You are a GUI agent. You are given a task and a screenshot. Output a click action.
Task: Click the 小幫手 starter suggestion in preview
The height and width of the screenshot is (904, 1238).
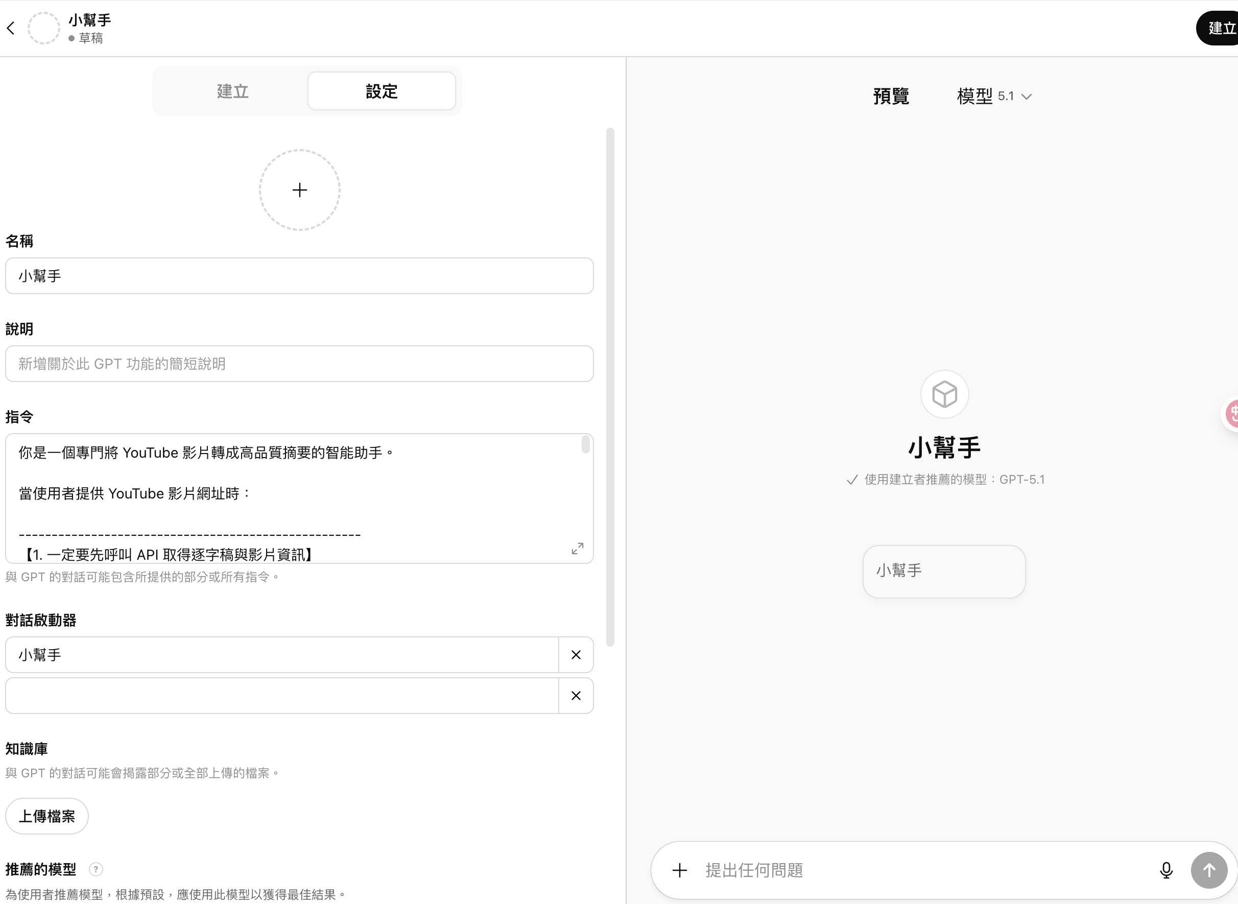tap(944, 571)
